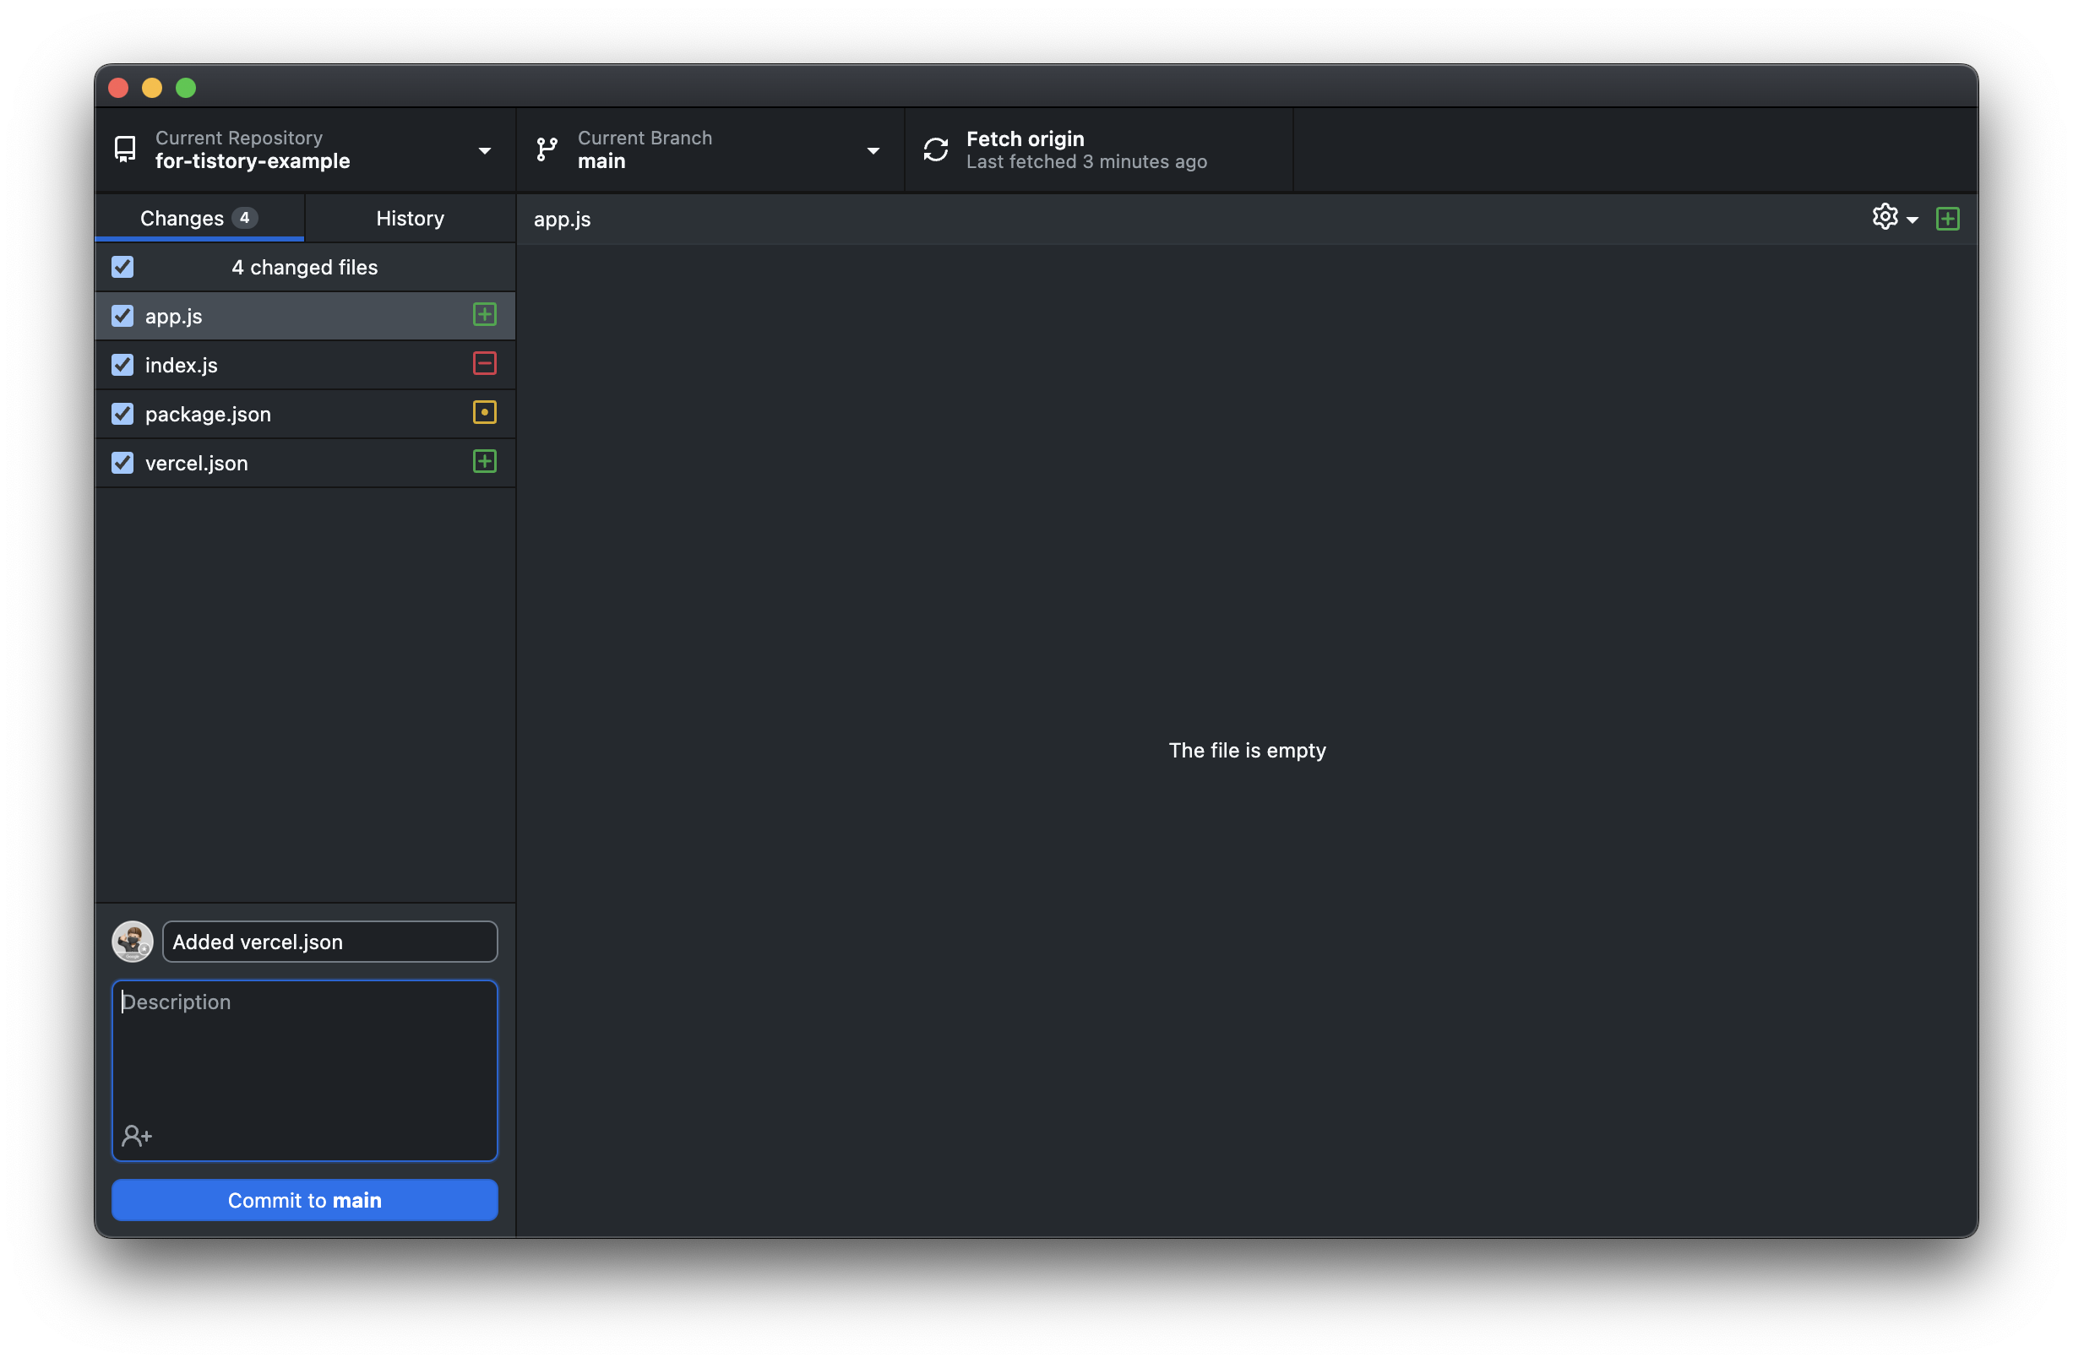Click the commit author avatar
This screenshot has height=1363, width=2073.
pyautogui.click(x=133, y=942)
